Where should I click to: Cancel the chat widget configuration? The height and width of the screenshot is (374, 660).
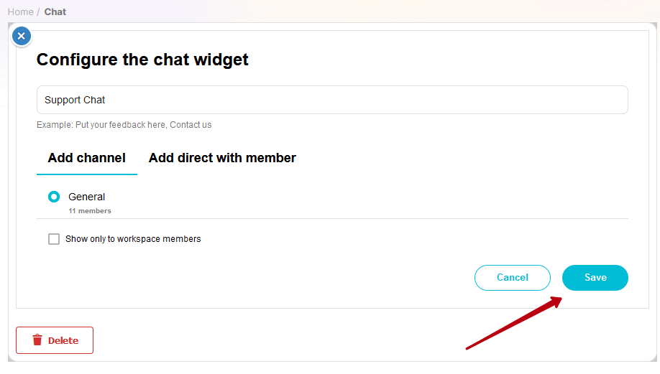pyautogui.click(x=513, y=278)
